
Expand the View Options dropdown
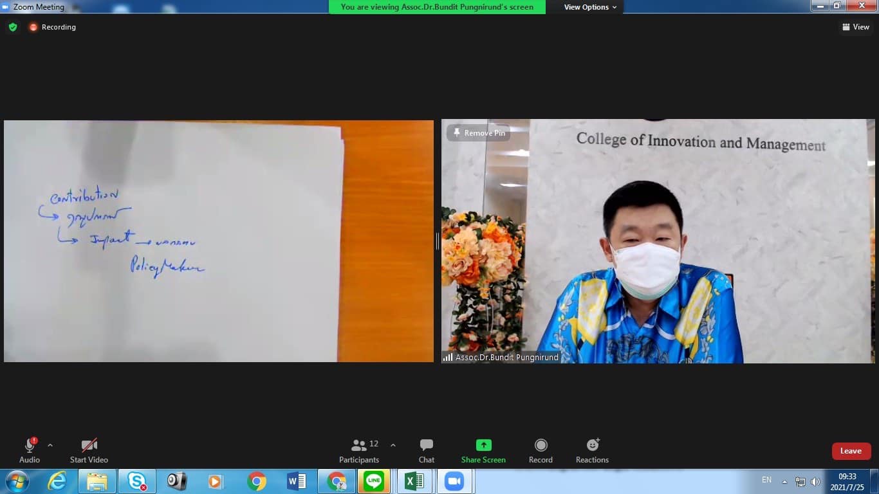pos(590,7)
